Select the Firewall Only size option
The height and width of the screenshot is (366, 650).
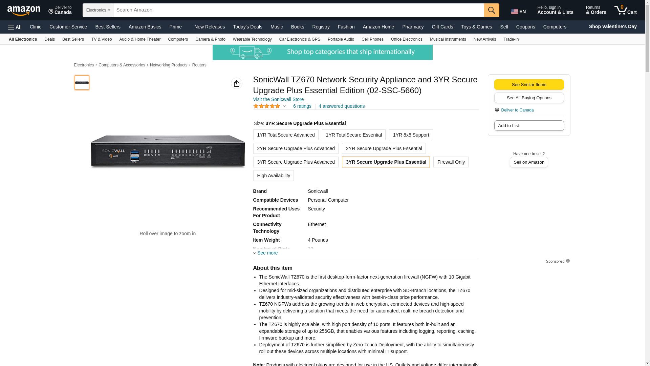click(x=451, y=162)
